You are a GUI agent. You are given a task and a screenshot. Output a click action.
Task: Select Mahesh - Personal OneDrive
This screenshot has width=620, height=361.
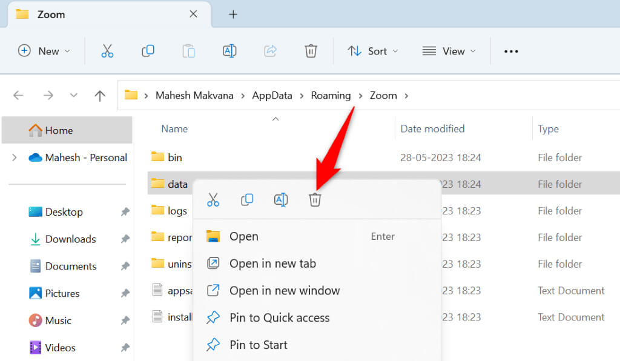[78, 157]
